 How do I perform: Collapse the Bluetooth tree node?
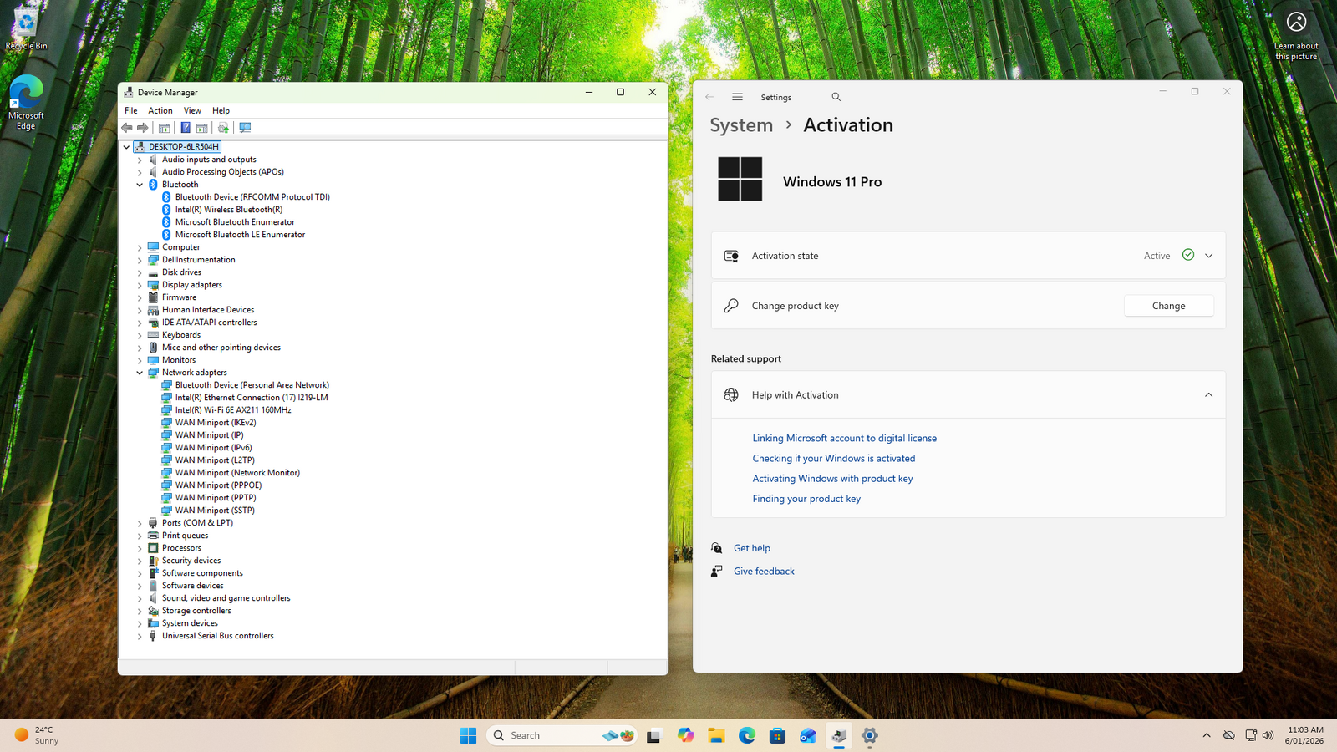140,185
